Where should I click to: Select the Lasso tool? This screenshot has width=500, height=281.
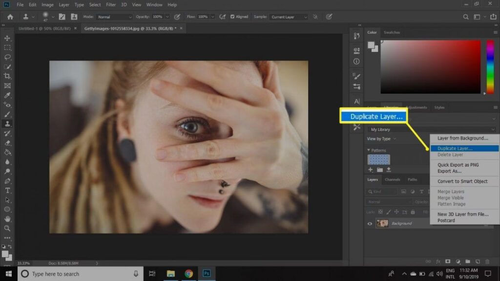(x=7, y=57)
